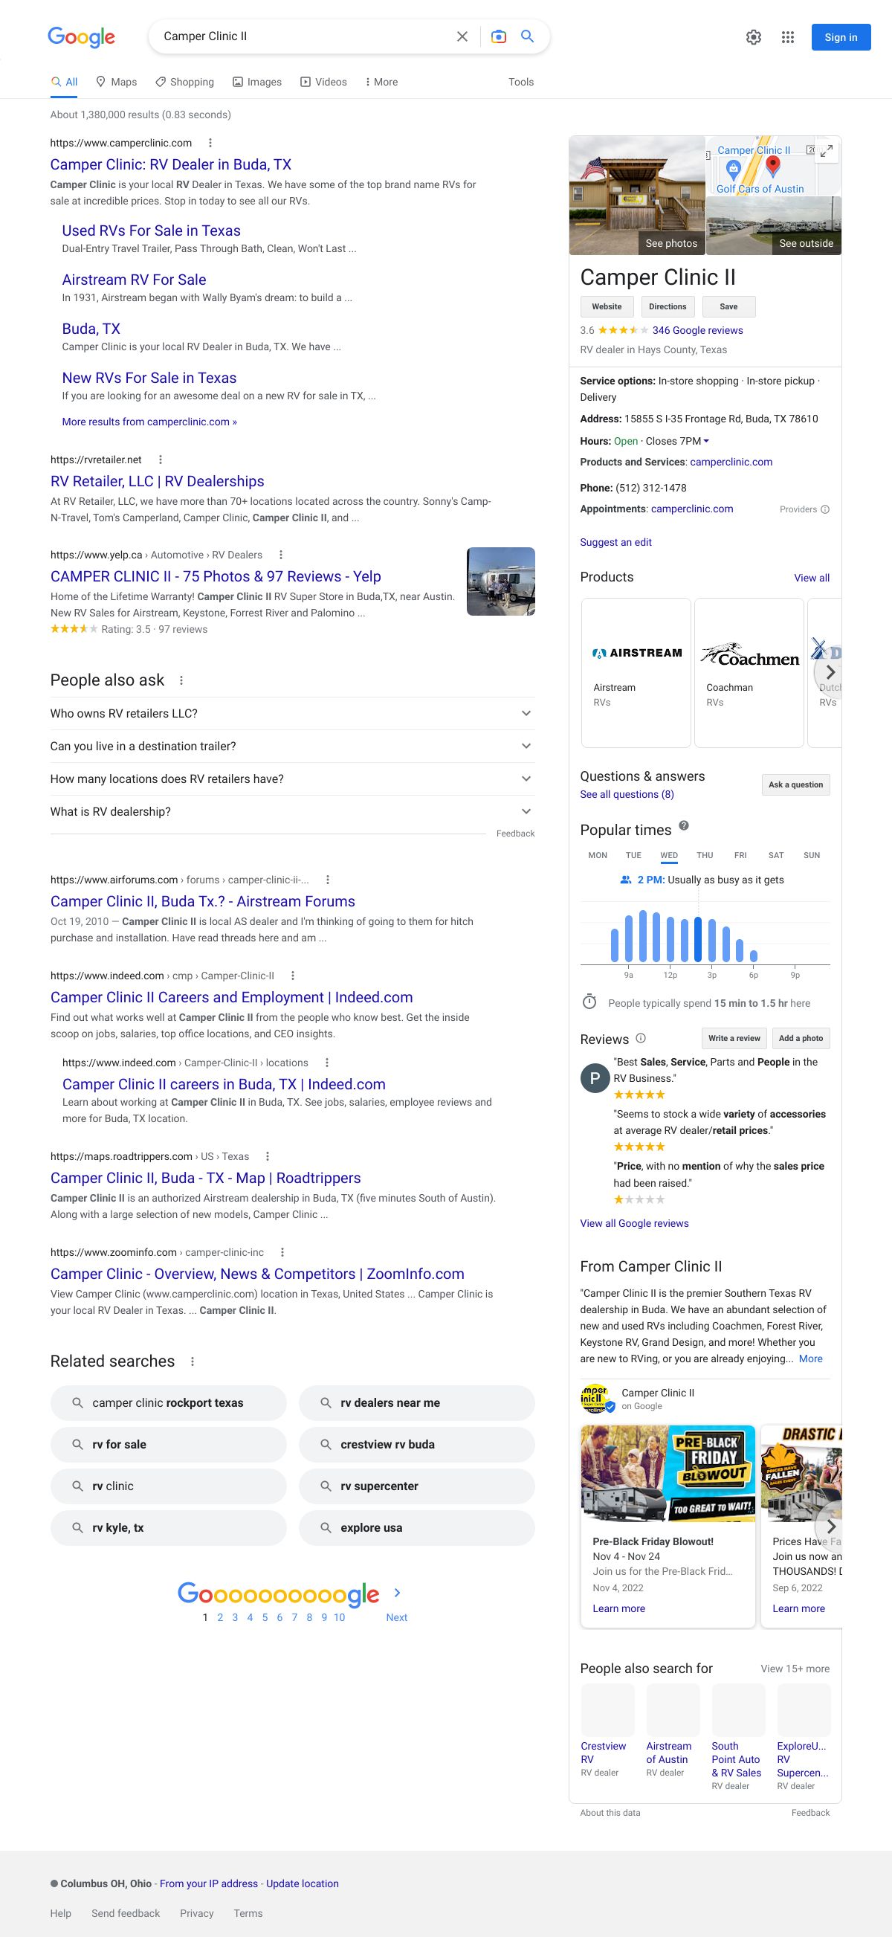Viewport: 892px width, 1937px height.
Task: Expand "What is RV dealership?" question
Action: pyautogui.click(x=526, y=811)
